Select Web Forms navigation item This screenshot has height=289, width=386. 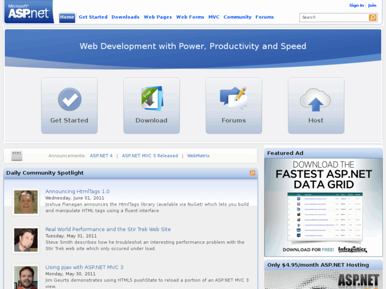point(190,17)
